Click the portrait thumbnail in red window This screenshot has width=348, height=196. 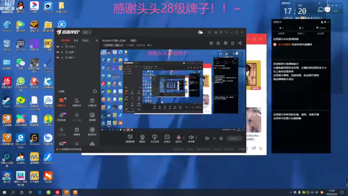click(x=253, y=75)
